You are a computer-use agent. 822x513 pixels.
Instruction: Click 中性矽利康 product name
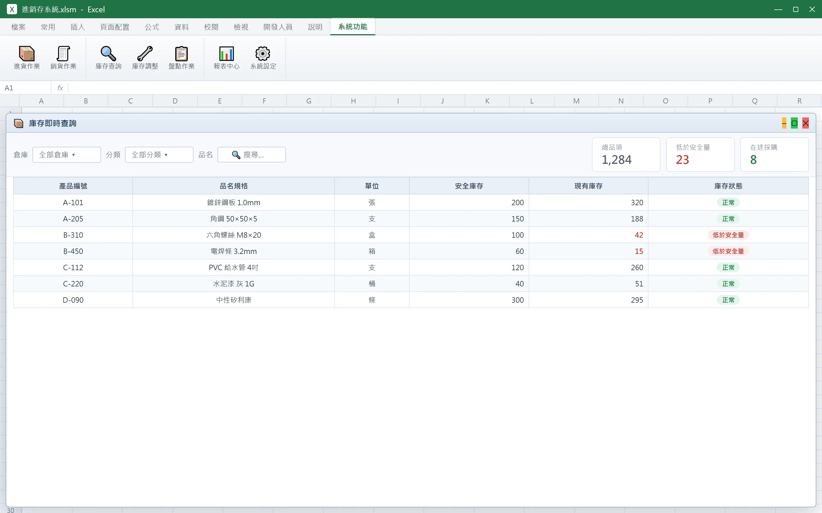234,300
